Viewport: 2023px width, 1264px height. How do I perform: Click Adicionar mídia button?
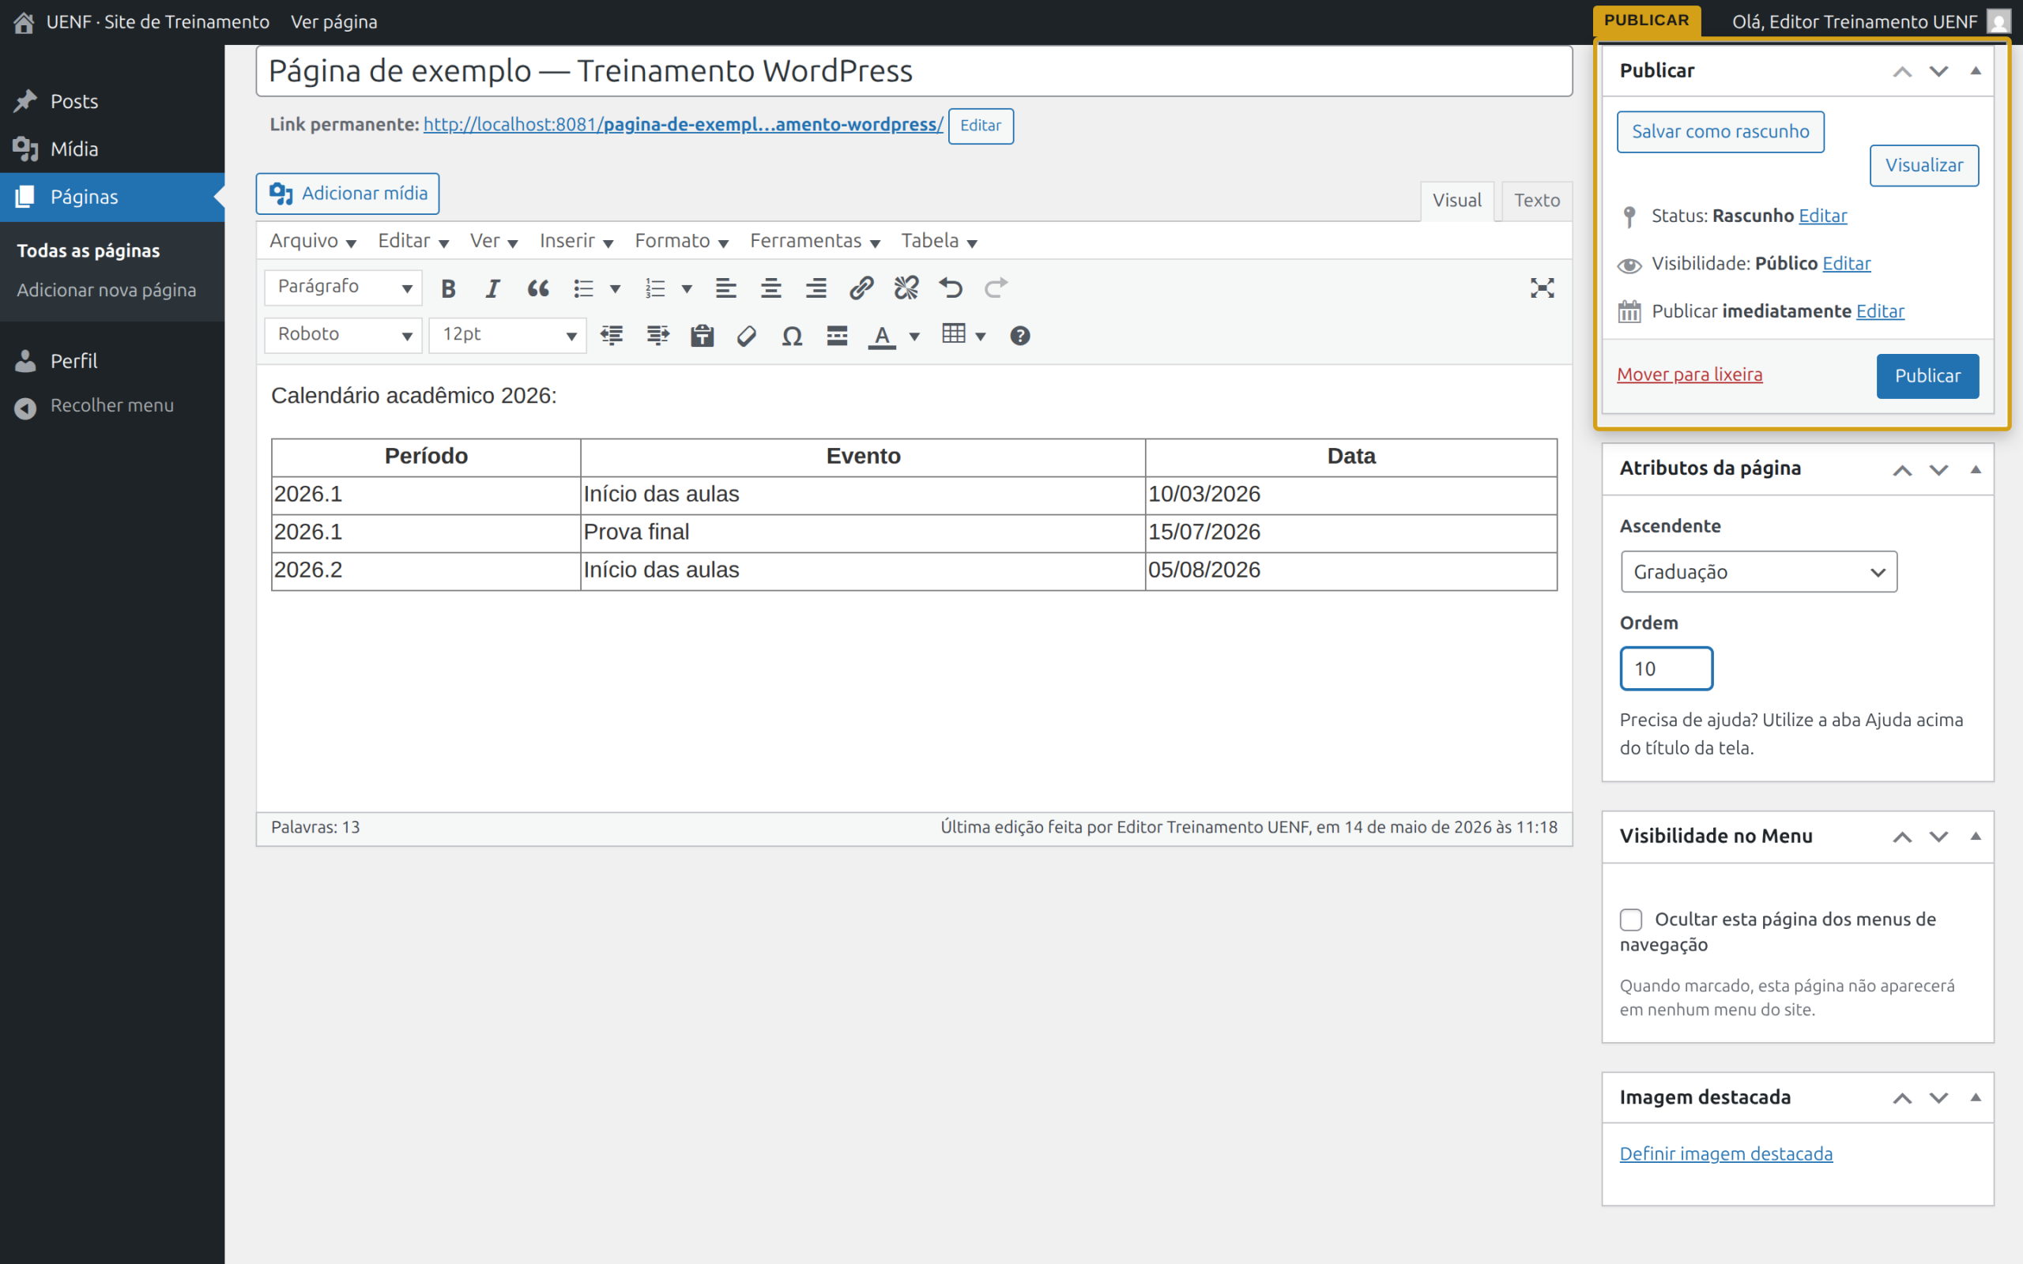coord(348,194)
